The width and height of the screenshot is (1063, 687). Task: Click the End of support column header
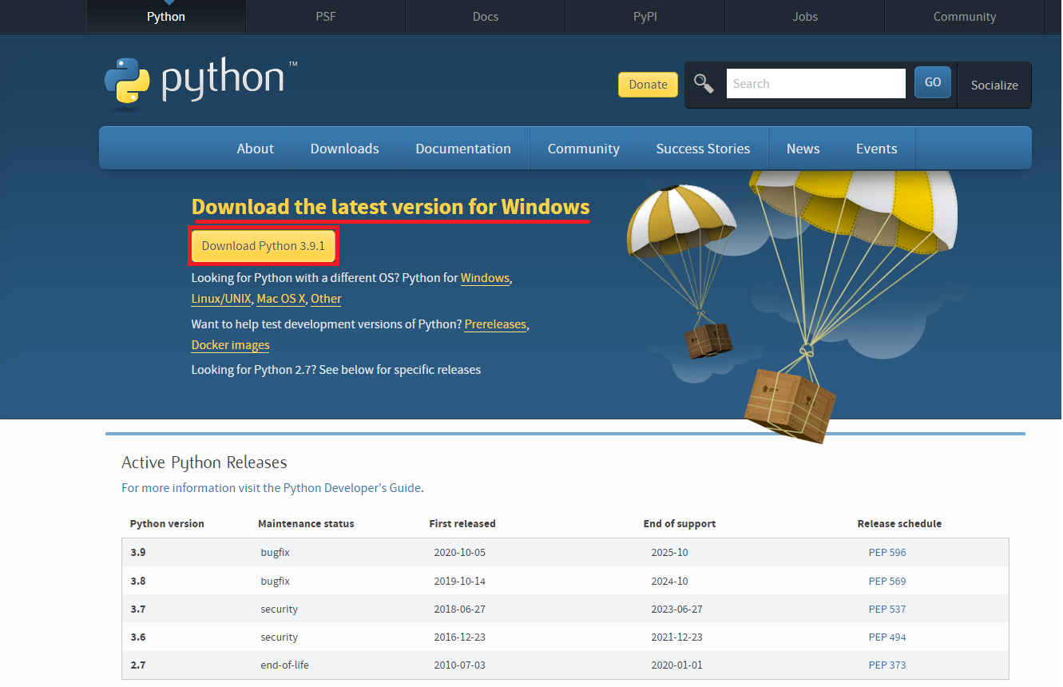[680, 524]
